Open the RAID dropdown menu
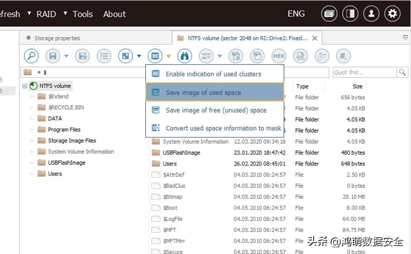411x254 pixels. click(46, 14)
